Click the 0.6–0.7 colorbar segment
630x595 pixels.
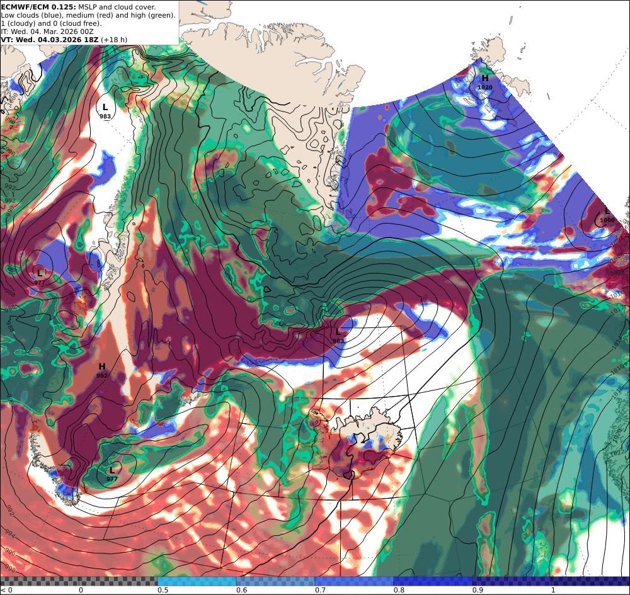point(276,581)
